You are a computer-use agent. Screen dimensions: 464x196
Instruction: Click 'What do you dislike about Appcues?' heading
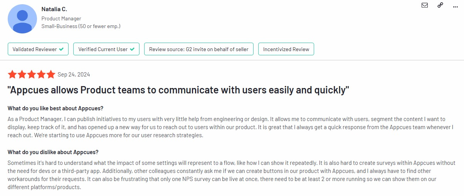point(53,152)
